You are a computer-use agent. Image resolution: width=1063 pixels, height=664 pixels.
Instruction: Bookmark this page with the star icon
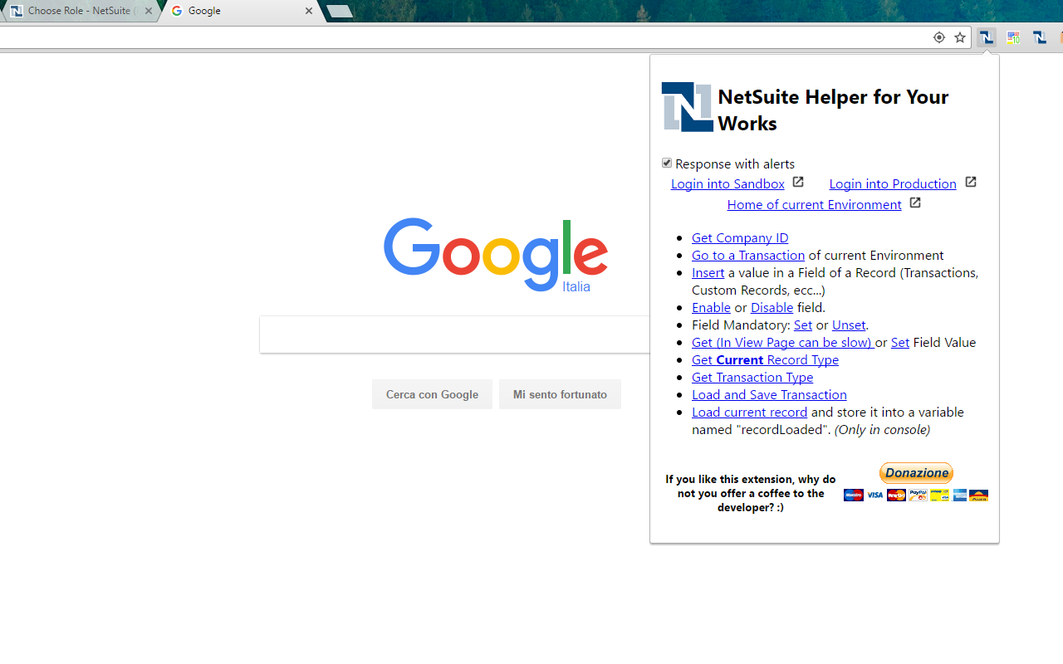[960, 37]
